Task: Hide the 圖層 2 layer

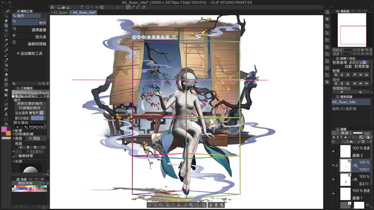Action: 334,151
